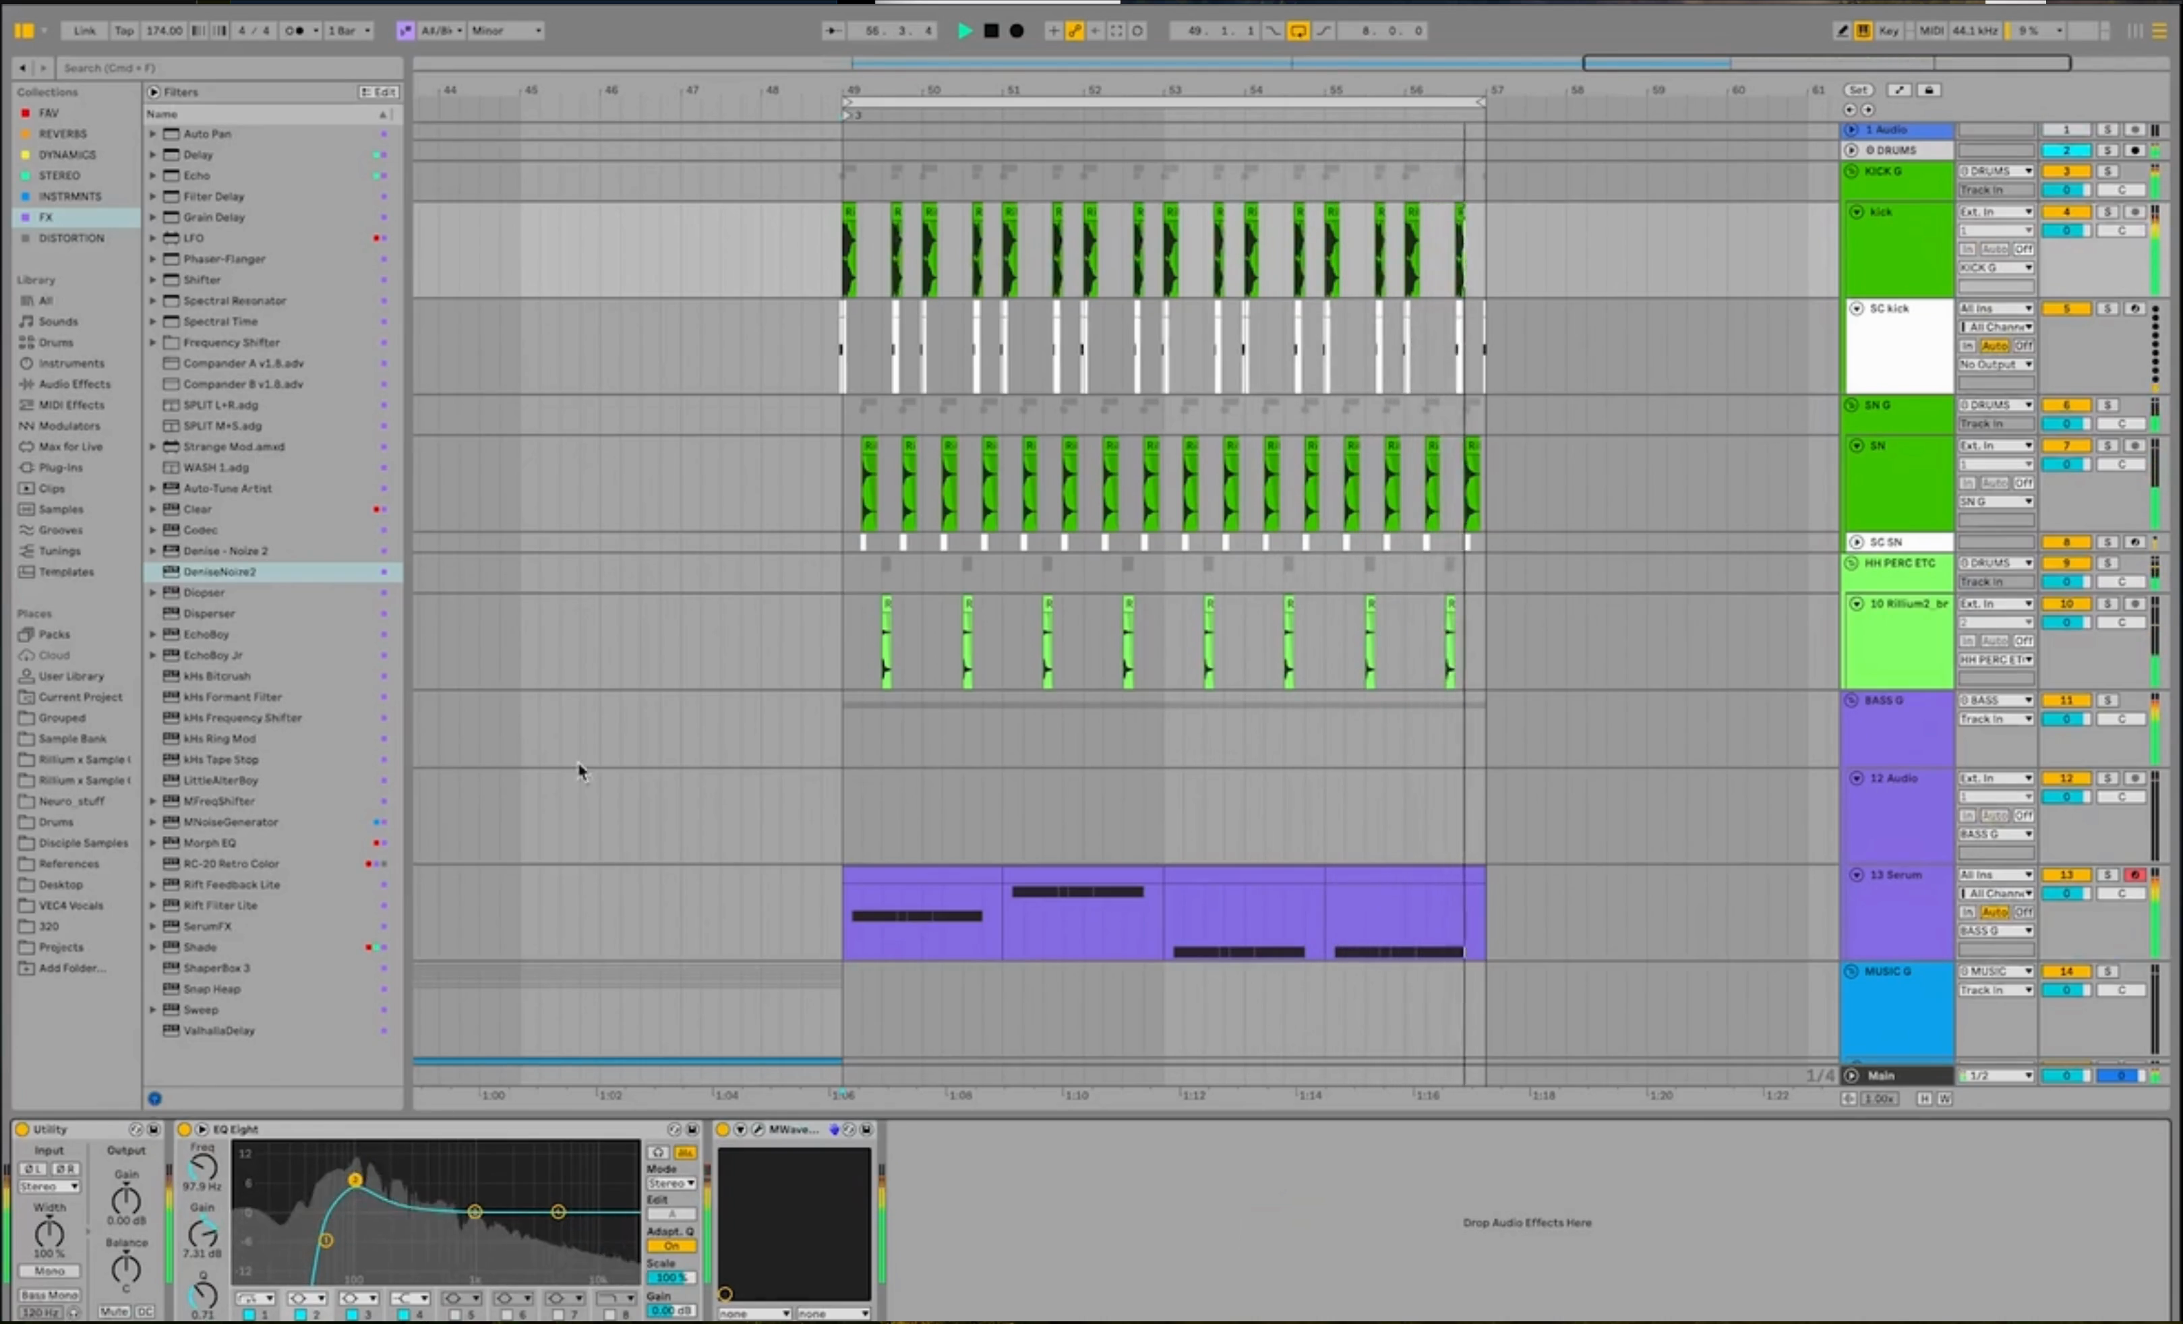Toggle the Utility device on/off
This screenshot has height=1324, width=2183.
coord(22,1129)
